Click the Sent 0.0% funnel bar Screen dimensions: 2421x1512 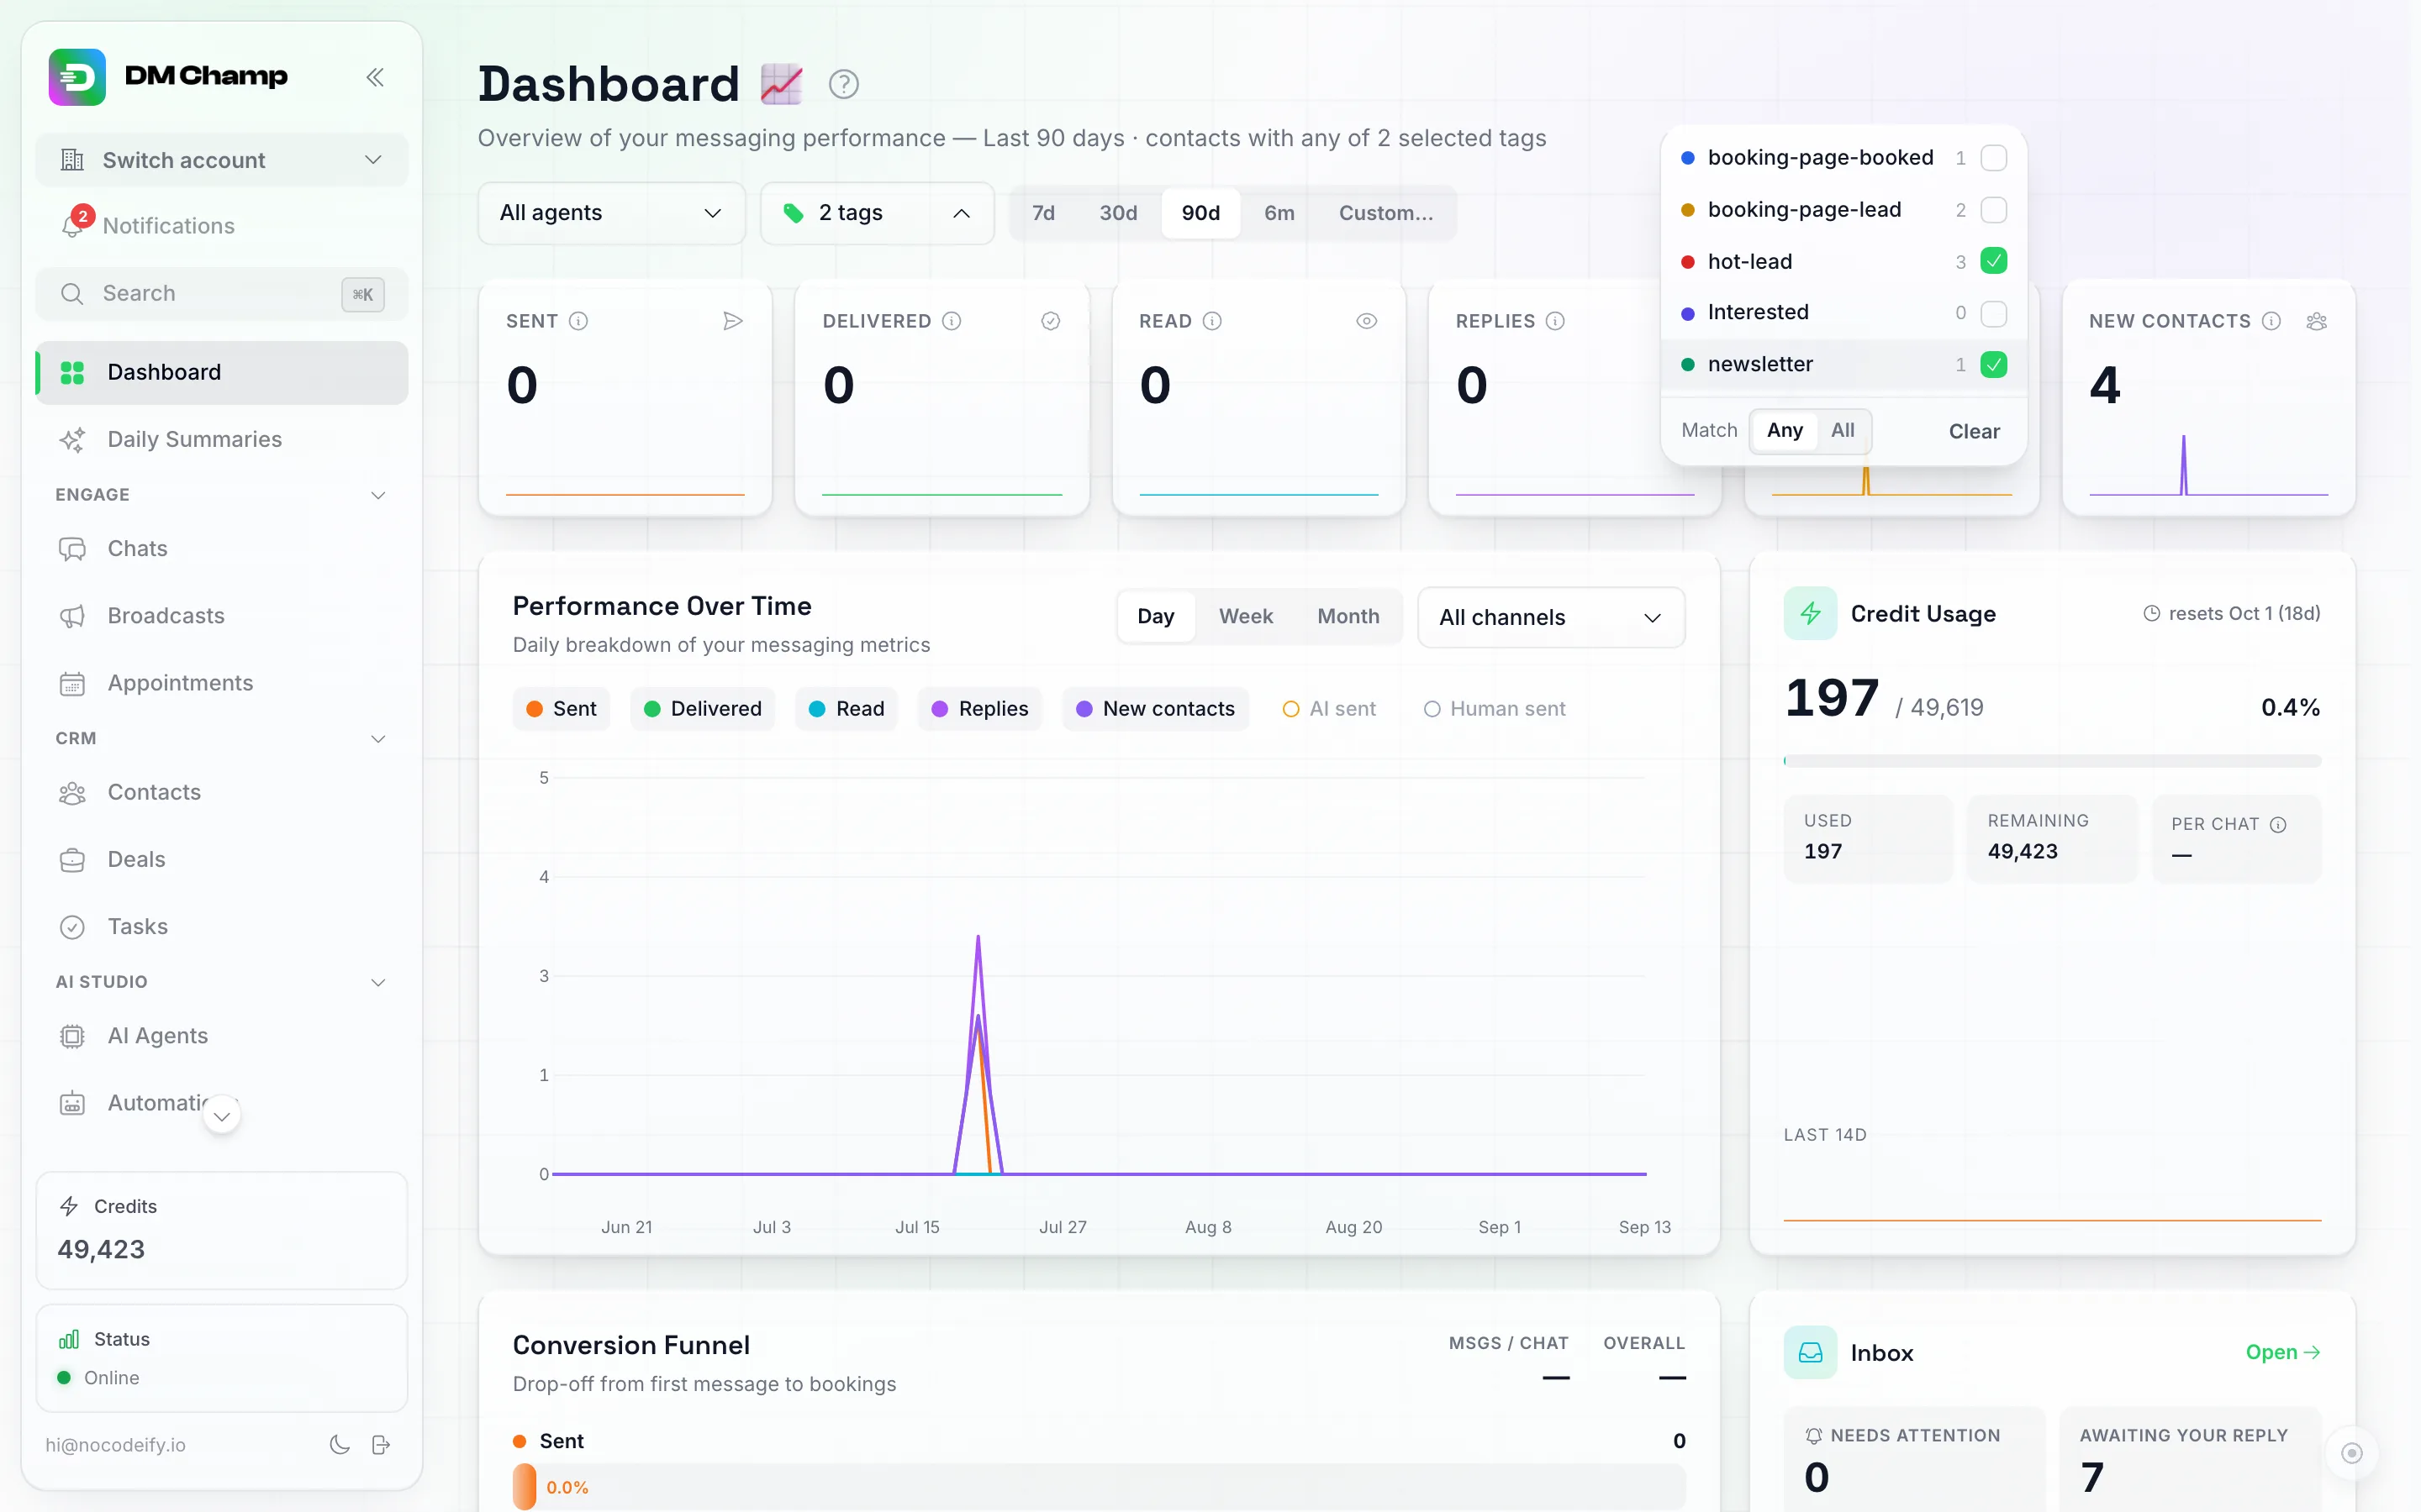[x=1099, y=1487]
